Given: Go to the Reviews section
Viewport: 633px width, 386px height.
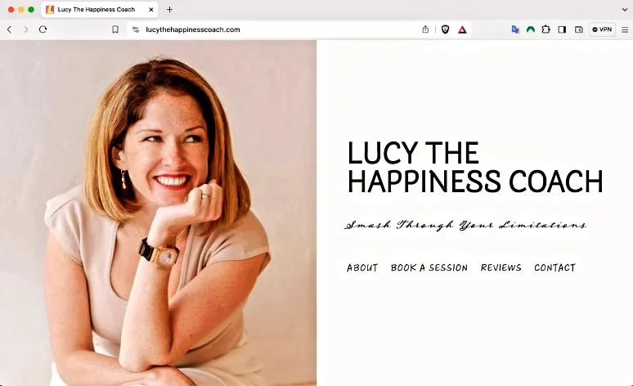Looking at the screenshot, I should (501, 267).
